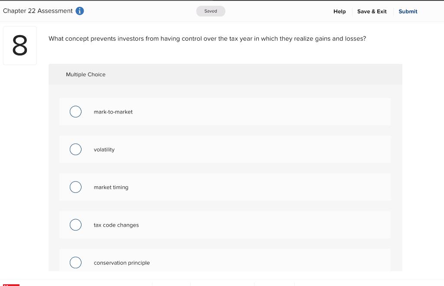Select the market timing radio button

(75, 187)
